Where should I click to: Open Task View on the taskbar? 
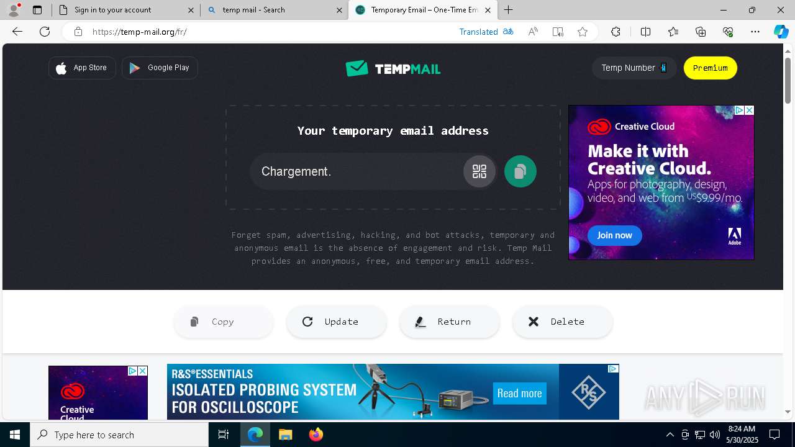(224, 435)
